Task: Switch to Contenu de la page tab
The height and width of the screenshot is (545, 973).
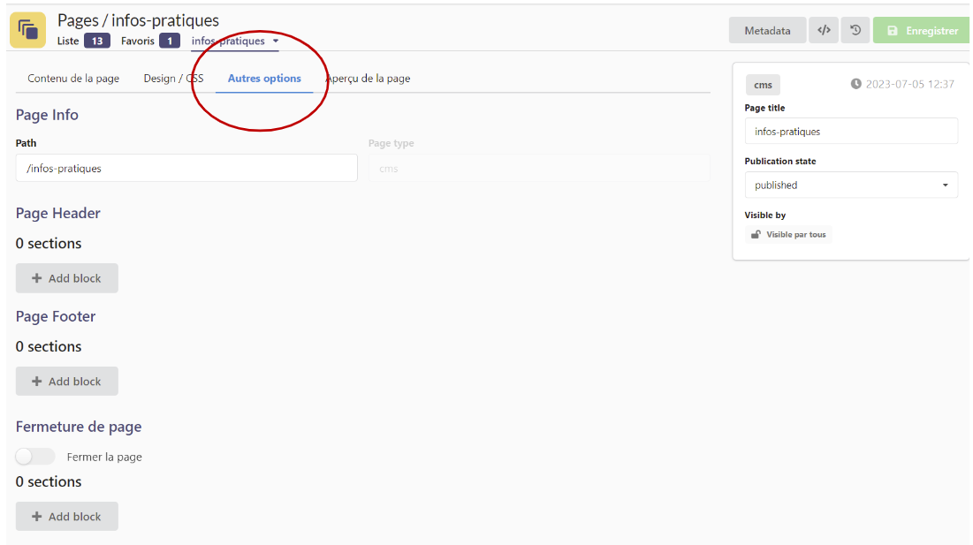Action: (73, 79)
